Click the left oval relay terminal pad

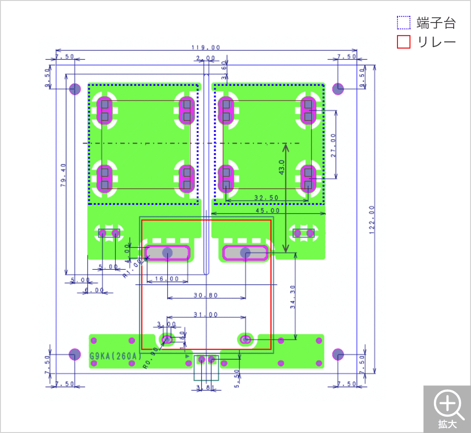coord(167,253)
